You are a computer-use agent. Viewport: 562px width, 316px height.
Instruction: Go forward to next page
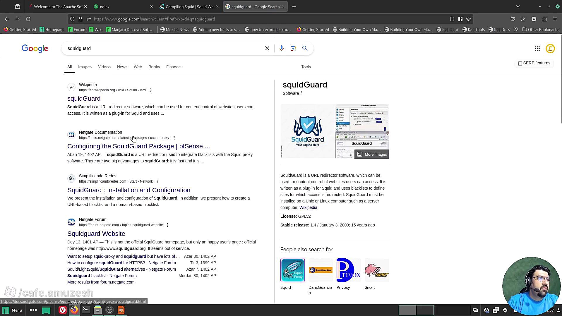click(18, 19)
